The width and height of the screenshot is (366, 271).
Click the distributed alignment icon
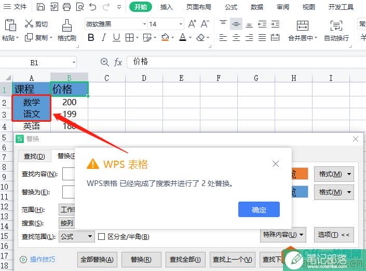(x=275, y=37)
